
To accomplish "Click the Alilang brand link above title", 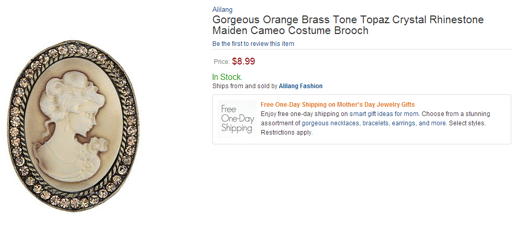I will [221, 9].
